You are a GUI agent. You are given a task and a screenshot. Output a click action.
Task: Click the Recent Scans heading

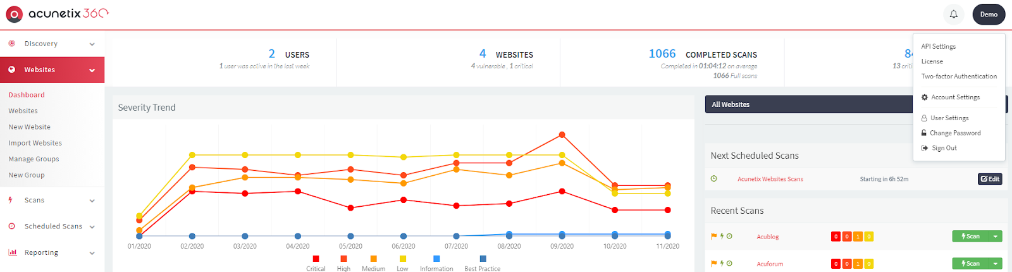(737, 211)
